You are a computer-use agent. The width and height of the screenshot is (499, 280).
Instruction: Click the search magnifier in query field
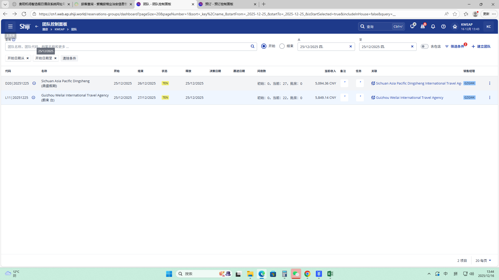pos(252,46)
